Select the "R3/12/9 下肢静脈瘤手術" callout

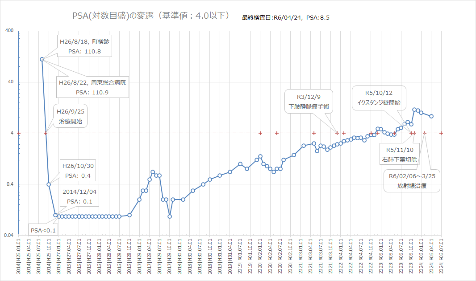(309, 102)
